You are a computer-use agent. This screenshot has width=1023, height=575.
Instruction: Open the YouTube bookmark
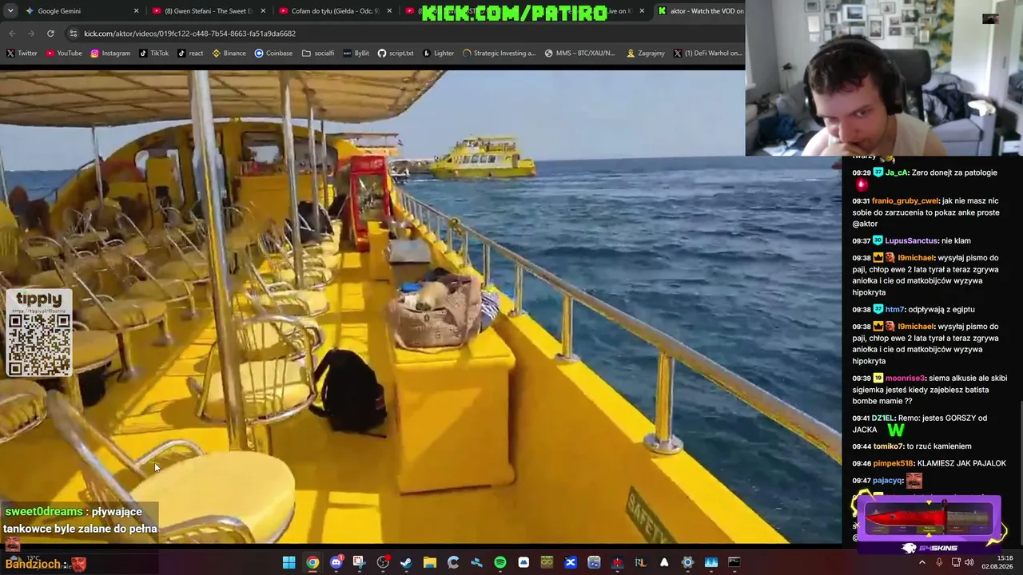click(x=64, y=54)
